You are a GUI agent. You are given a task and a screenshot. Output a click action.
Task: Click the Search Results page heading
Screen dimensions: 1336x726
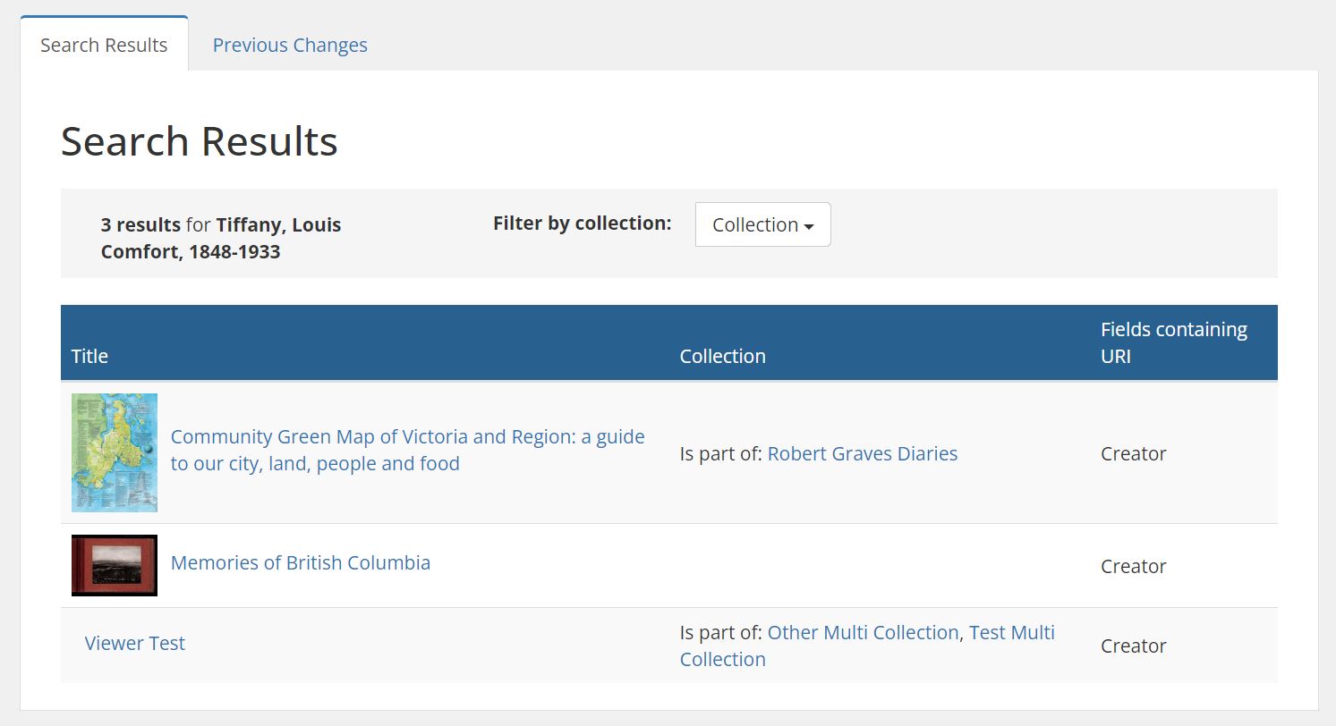tap(200, 141)
